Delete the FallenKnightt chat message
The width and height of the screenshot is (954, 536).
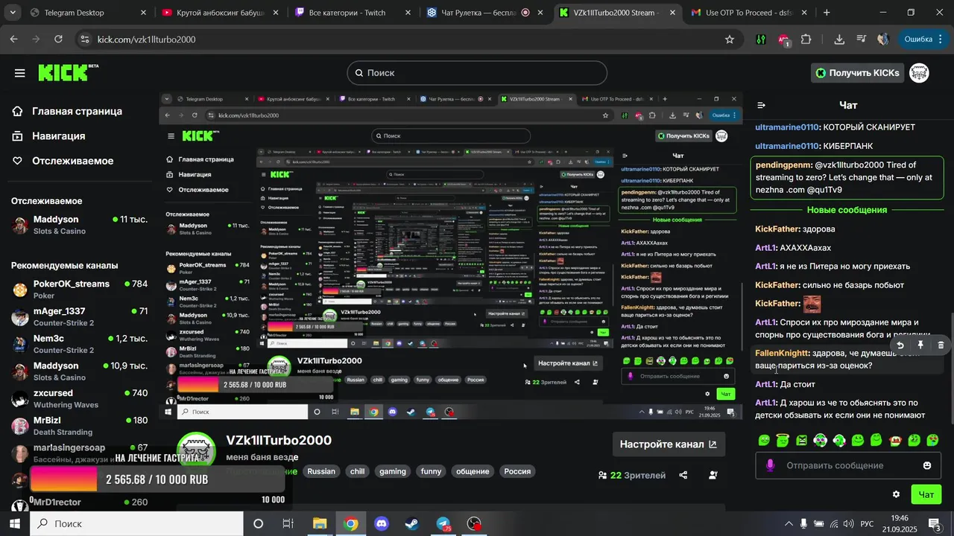click(941, 345)
